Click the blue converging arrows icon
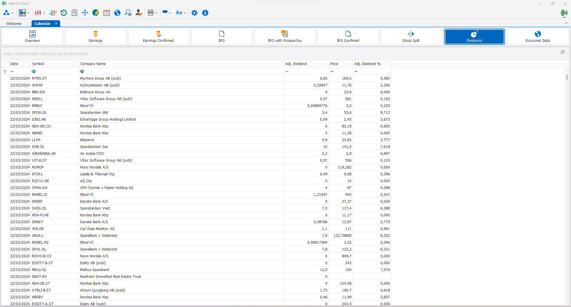 pyautogui.click(x=85, y=13)
